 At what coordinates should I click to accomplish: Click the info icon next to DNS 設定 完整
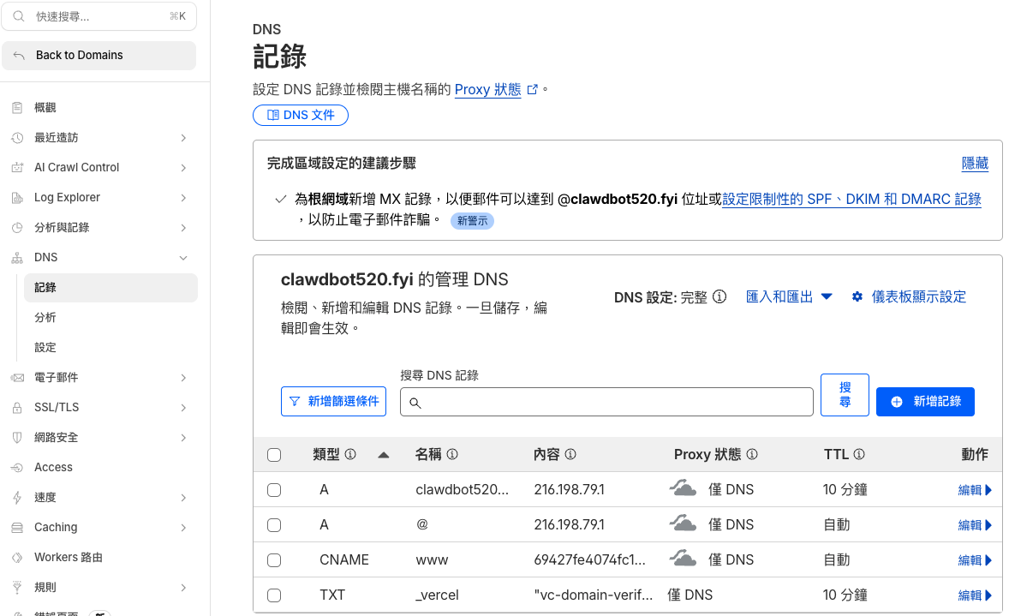tap(719, 296)
